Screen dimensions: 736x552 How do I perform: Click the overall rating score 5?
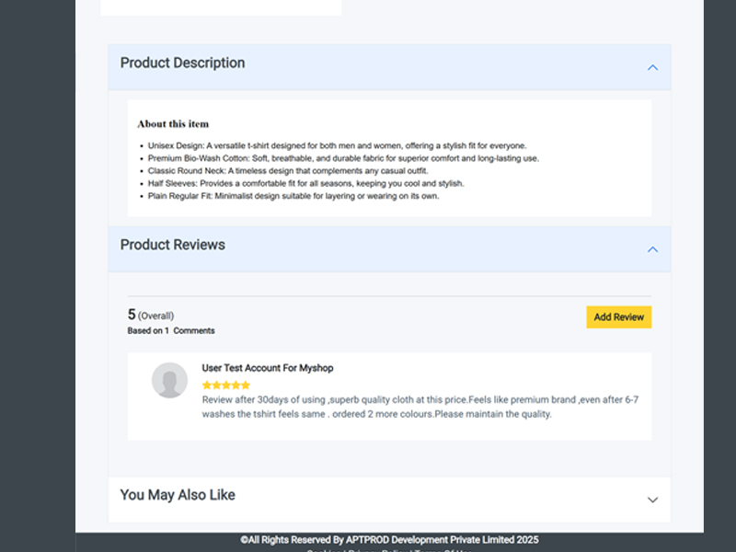click(x=132, y=315)
